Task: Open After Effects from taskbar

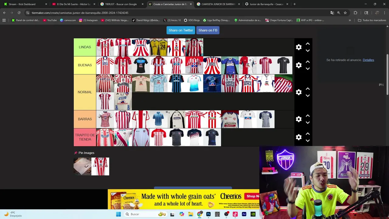Action: tap(244, 214)
